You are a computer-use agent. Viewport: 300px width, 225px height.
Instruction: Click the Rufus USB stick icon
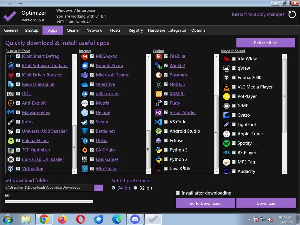point(11,122)
